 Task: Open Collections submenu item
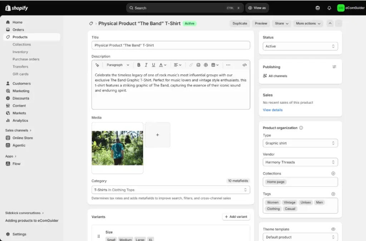(21, 44)
